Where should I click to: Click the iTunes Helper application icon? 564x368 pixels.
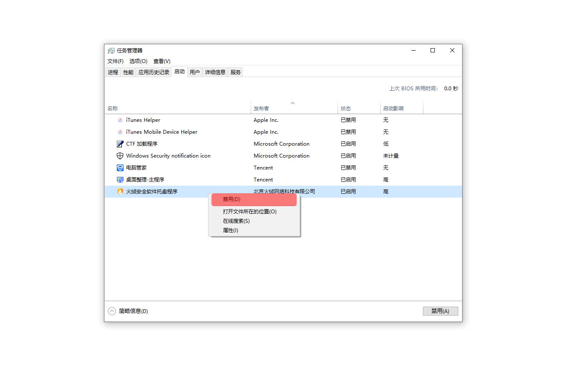click(120, 120)
